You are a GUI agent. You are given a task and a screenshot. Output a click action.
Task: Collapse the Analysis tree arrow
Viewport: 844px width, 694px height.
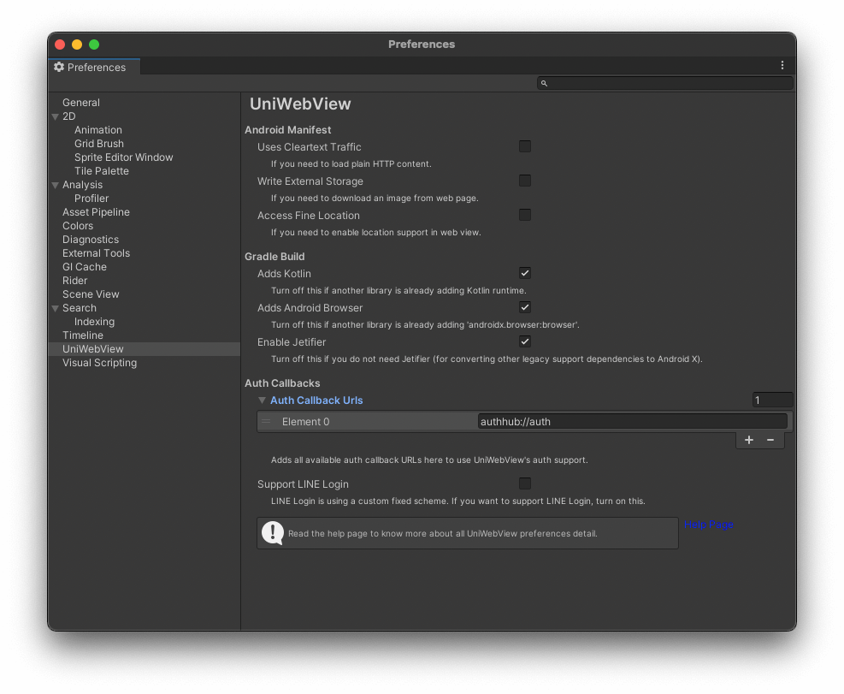coord(56,185)
